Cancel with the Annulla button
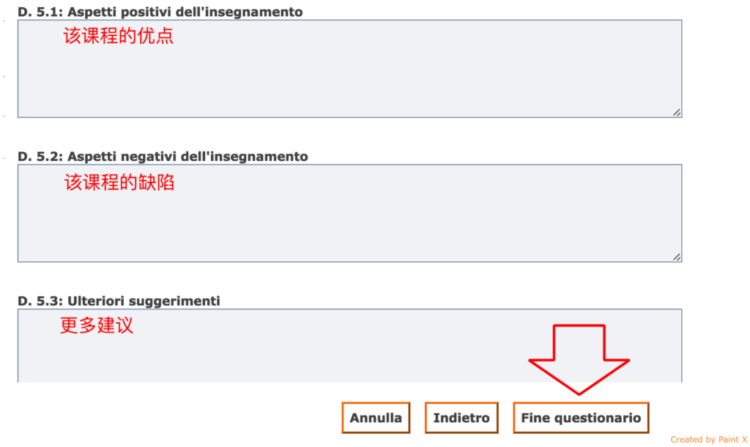 (x=376, y=418)
